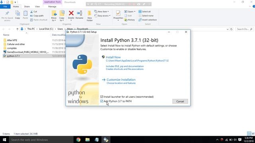Refresh the Explorer folder view

[231, 29]
